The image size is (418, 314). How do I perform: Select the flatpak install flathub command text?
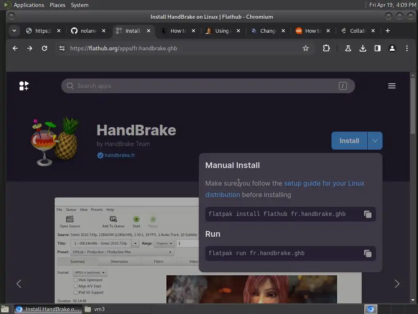click(277, 214)
